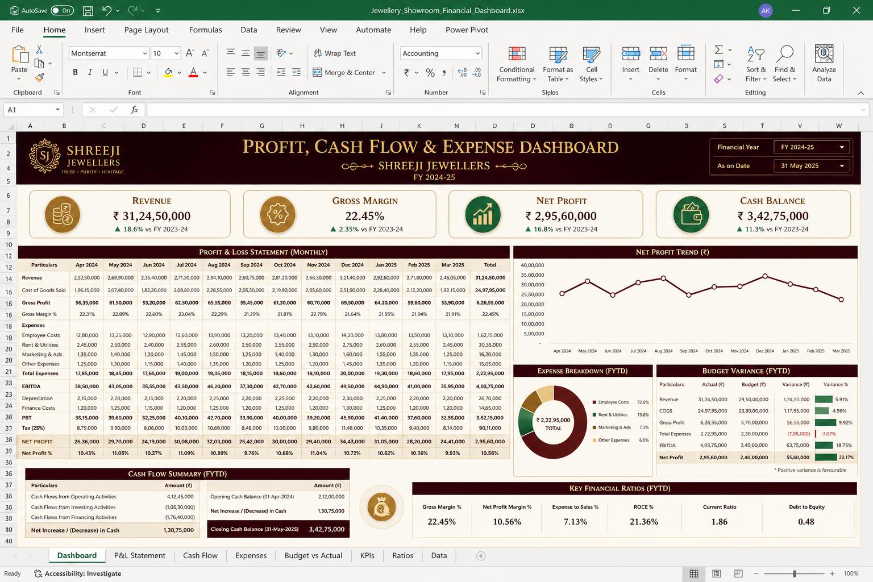Click the Font Color red swatch
Image resolution: width=873 pixels, height=582 pixels.
point(193,73)
